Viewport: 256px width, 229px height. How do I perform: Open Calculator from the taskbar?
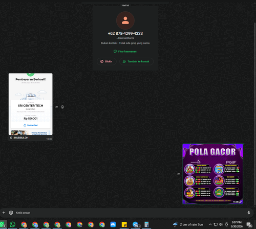146,224
